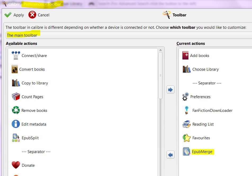Select the Edit metadata info icon
Image resolution: width=252 pixels, height=176 pixels.
tap(16, 124)
